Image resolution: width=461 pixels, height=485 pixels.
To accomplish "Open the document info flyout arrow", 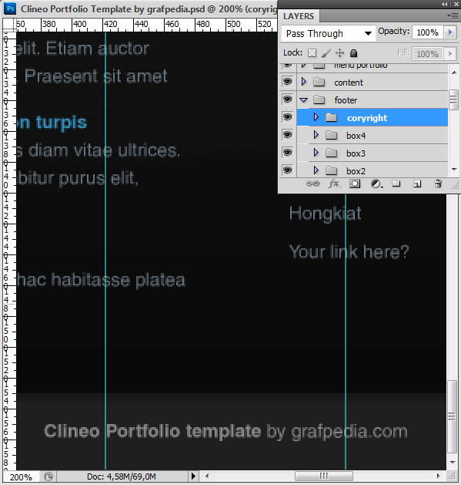I will pyautogui.click(x=194, y=477).
